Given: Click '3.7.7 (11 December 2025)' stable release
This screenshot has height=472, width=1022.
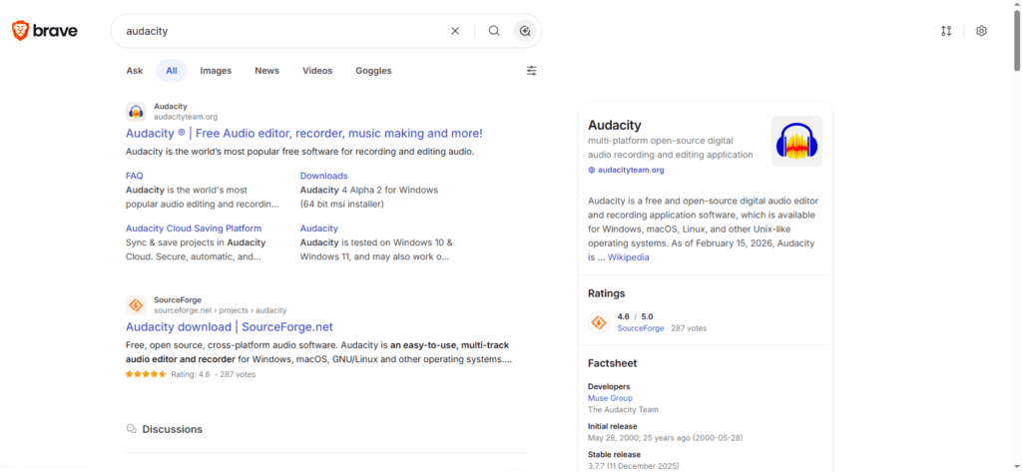Looking at the screenshot, I should 634,466.
